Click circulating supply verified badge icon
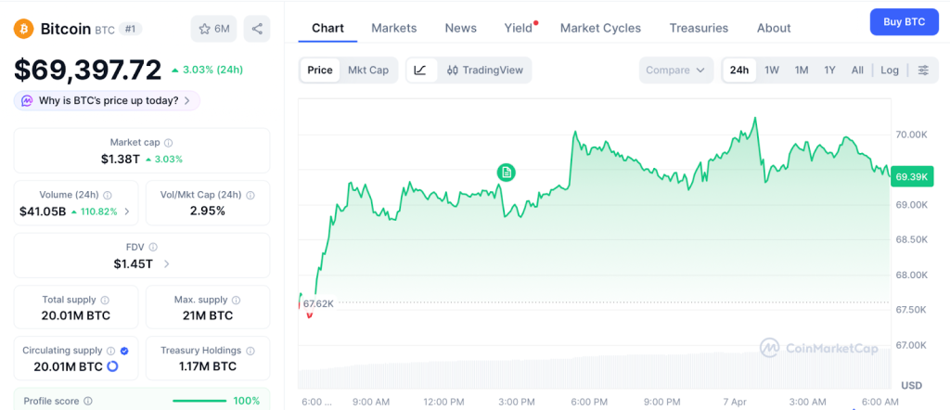This screenshot has height=410, width=950. [x=124, y=351]
